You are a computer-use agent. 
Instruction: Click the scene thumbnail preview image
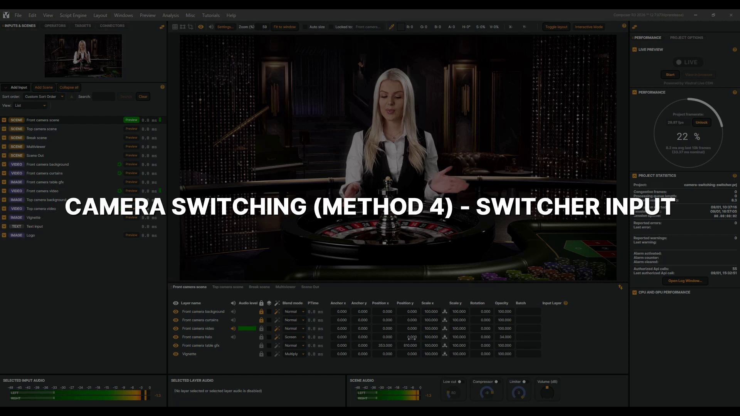point(83,56)
